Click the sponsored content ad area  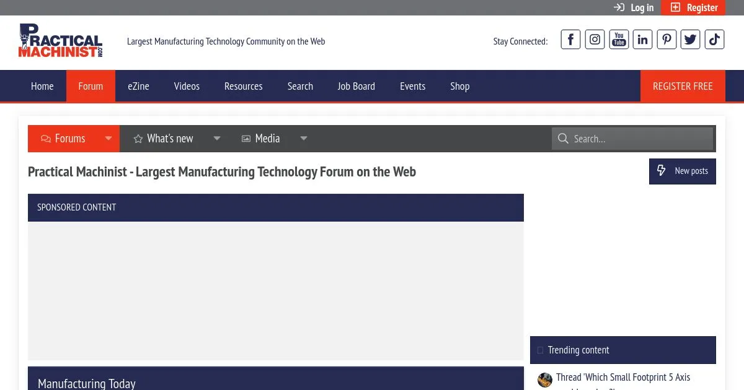276,291
